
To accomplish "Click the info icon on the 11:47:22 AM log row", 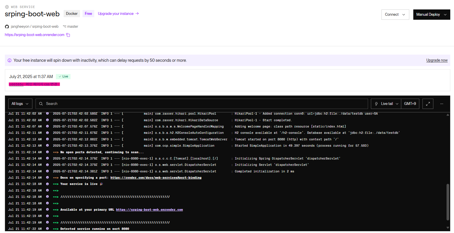I will click(x=47, y=229).
